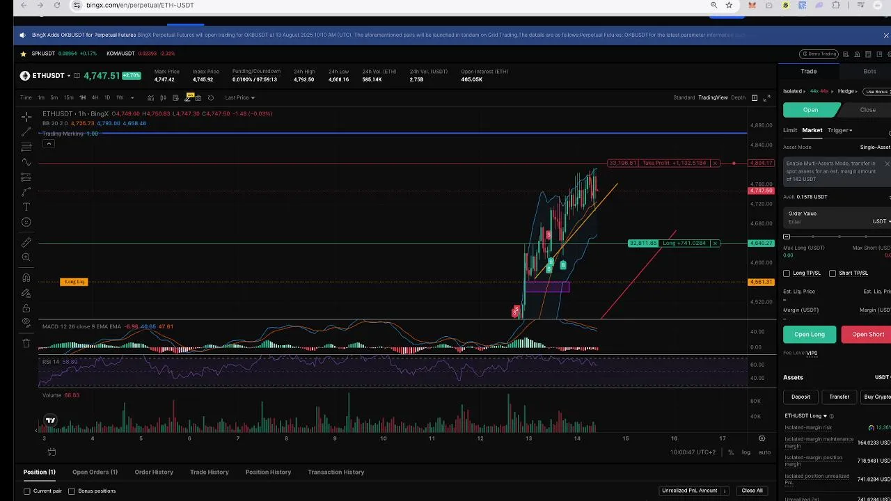
Task: Open the Fibonacci lines tool group
Action: [26, 147]
